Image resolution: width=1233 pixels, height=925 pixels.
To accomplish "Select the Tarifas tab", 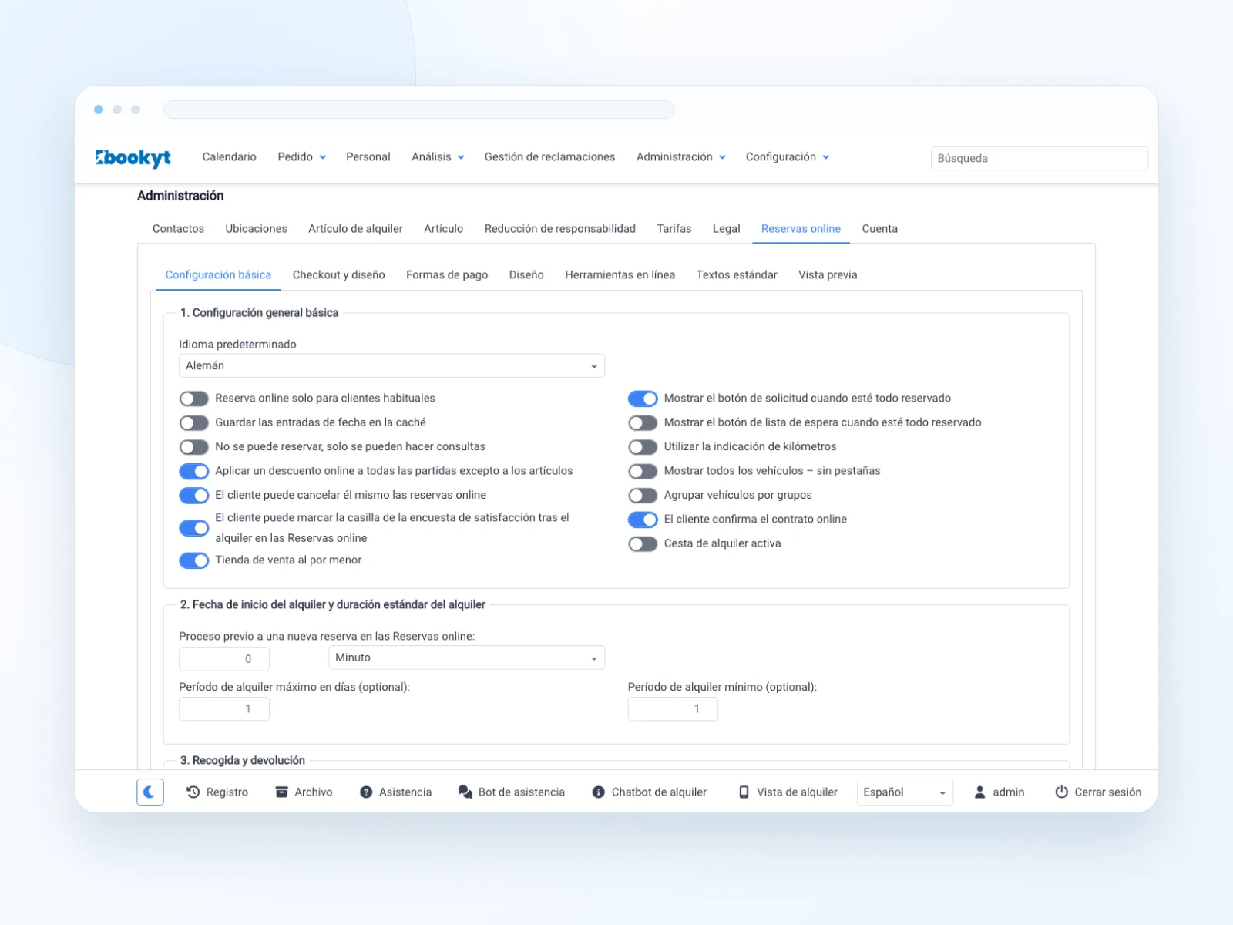I will [x=674, y=228].
